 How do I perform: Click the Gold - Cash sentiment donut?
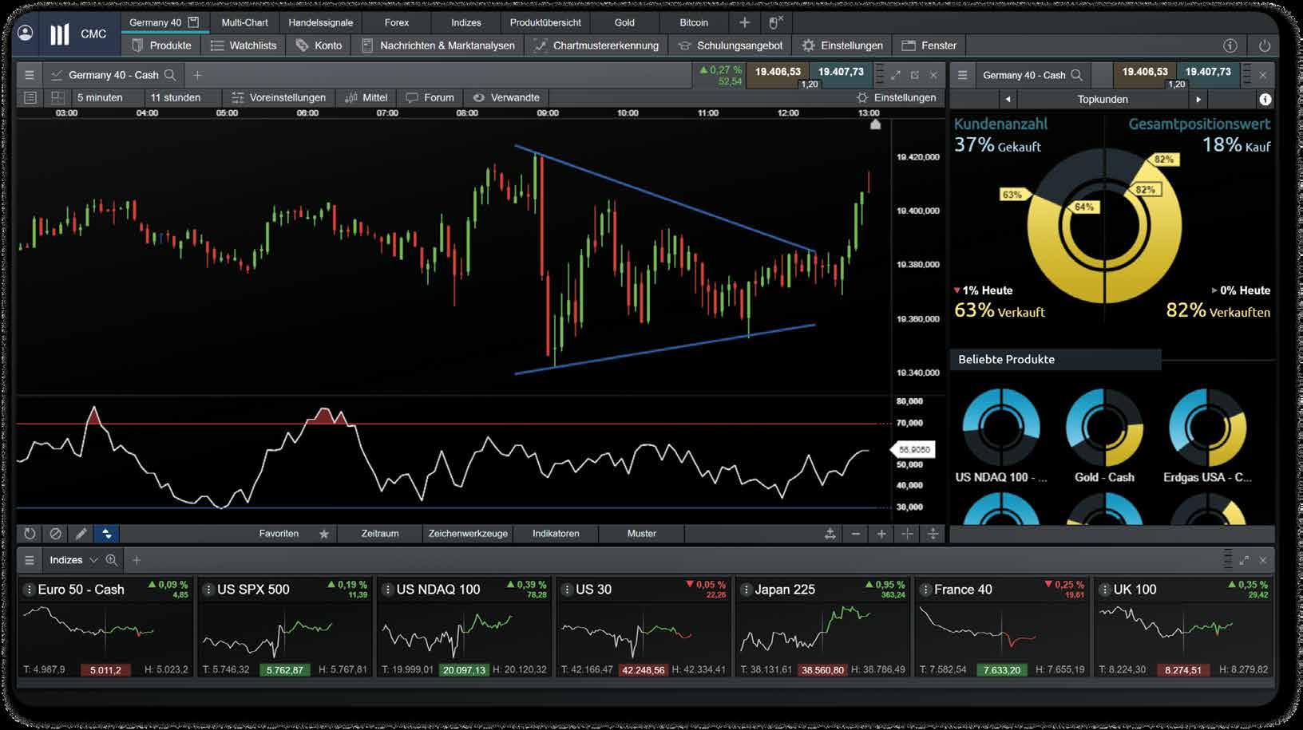pos(1104,427)
